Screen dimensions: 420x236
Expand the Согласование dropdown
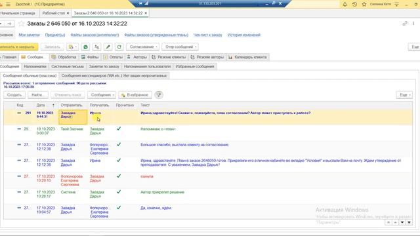coord(143,47)
